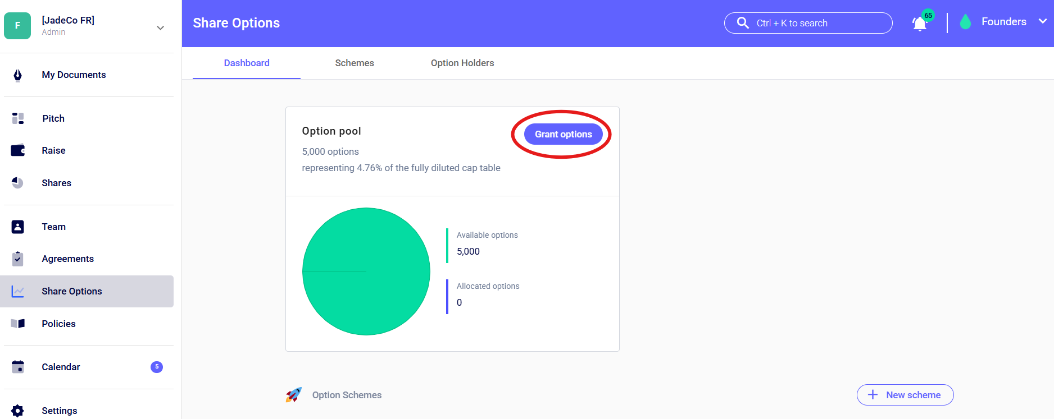Click the Team person badge icon
Screen dimensions: 1054x419
pos(18,227)
